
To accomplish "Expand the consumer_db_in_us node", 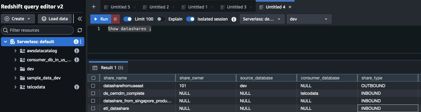I will [15, 60].
